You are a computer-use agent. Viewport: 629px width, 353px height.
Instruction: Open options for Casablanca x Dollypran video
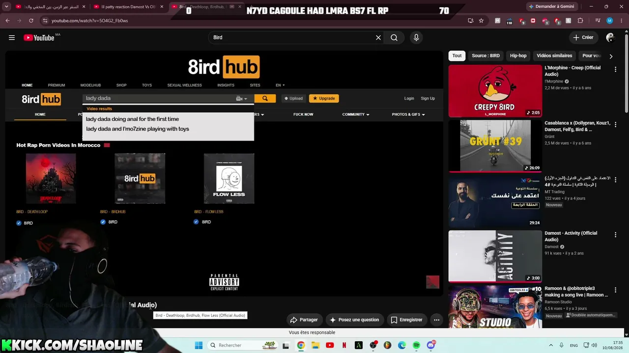(x=615, y=125)
